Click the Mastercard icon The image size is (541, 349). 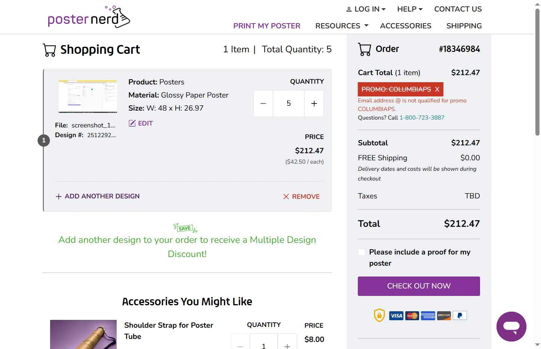click(x=412, y=316)
